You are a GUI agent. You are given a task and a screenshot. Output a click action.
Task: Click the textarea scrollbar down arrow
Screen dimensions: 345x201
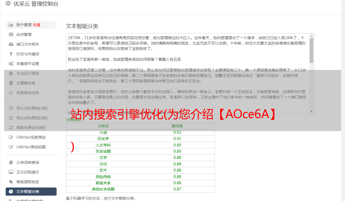click(311, 111)
